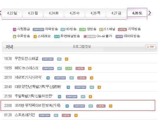Click stereo S icon on 스포츠 매거진 row

pos(76,116)
